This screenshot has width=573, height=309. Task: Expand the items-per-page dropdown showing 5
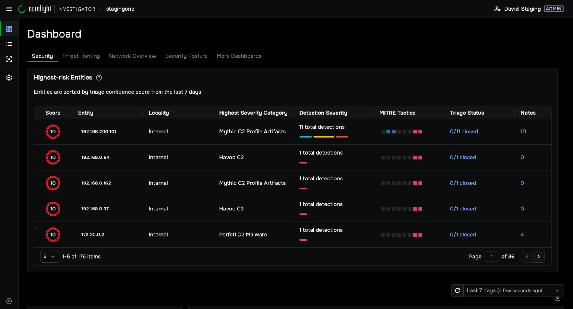click(x=50, y=257)
